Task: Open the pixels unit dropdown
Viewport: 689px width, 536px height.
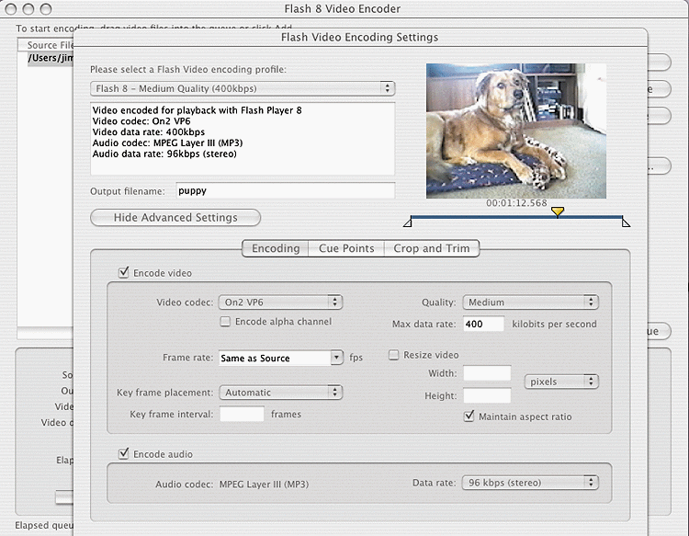Action: coord(561,382)
